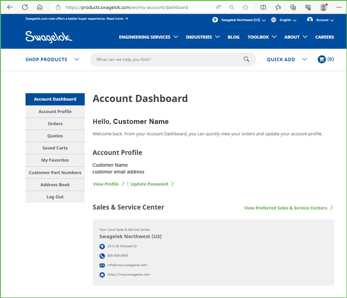Expand the Industries menu
This screenshot has width=347, height=298.
pyautogui.click(x=203, y=37)
